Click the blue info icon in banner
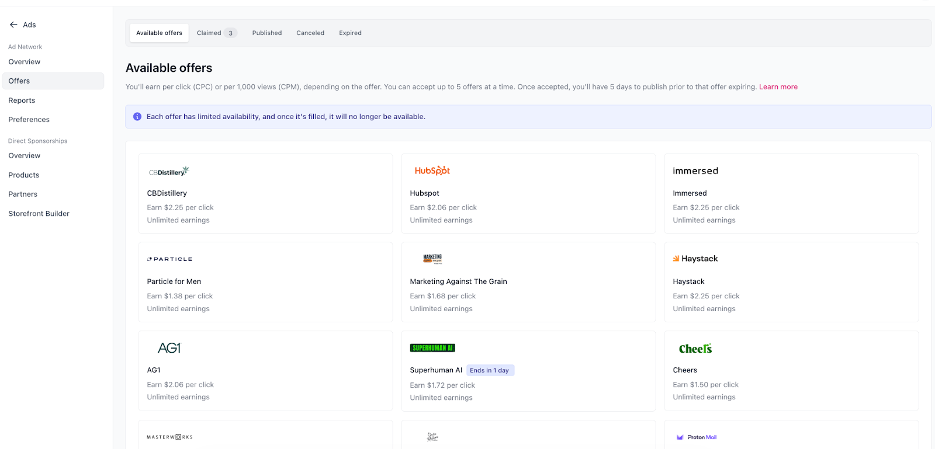Image resolution: width=935 pixels, height=449 pixels. coord(137,117)
